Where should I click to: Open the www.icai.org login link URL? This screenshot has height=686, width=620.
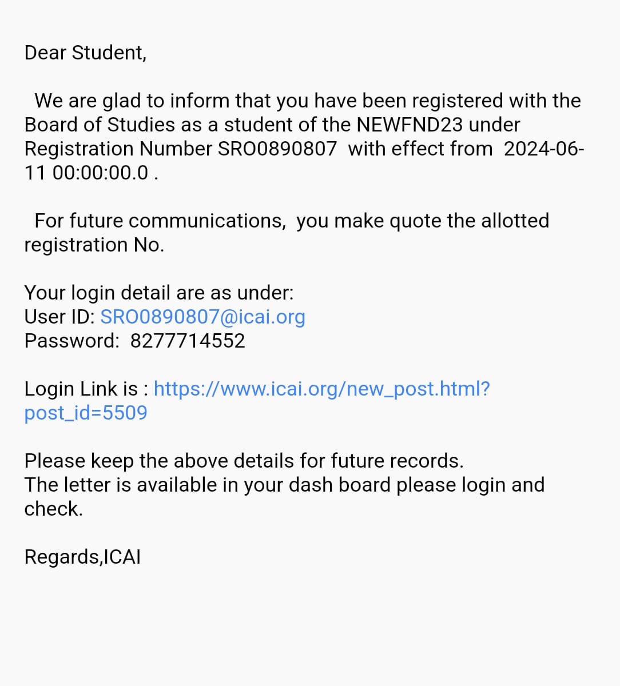click(x=321, y=389)
